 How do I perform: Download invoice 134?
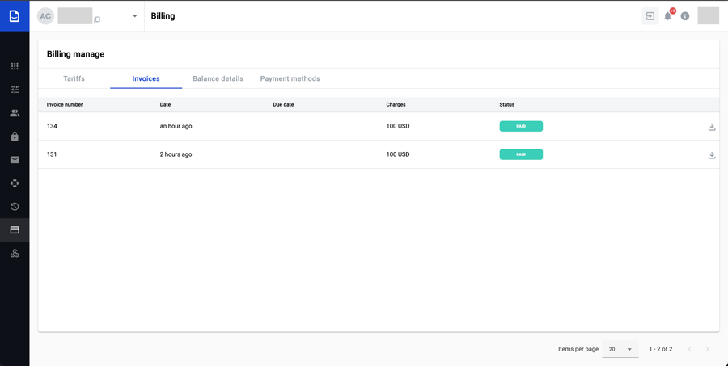click(712, 127)
